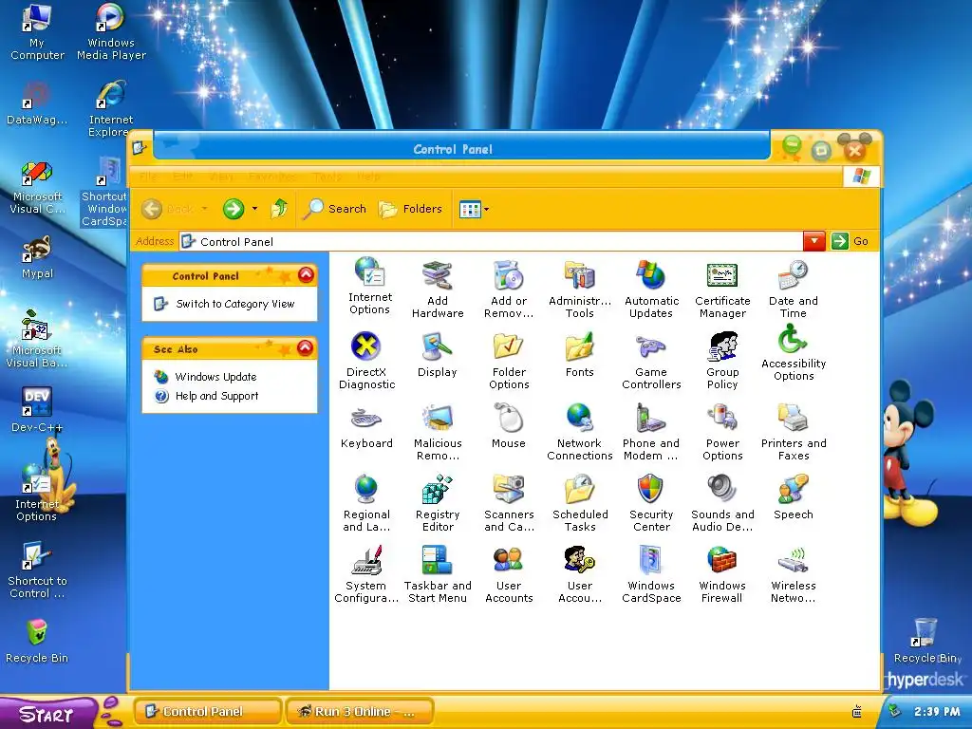Open Administrative Tools folder icon
Viewport: 972px width, 729px height.
pos(580,290)
